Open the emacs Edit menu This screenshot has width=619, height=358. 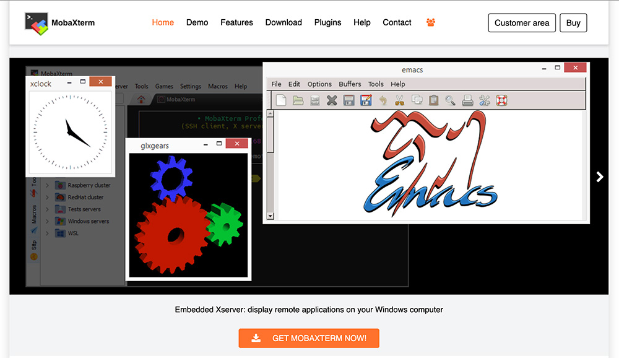294,84
